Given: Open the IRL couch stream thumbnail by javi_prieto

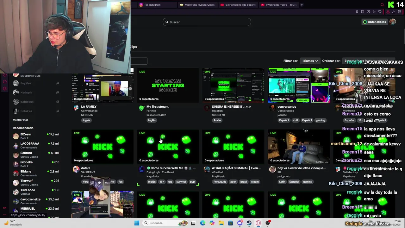Looking at the screenshot, I should (x=299, y=147).
